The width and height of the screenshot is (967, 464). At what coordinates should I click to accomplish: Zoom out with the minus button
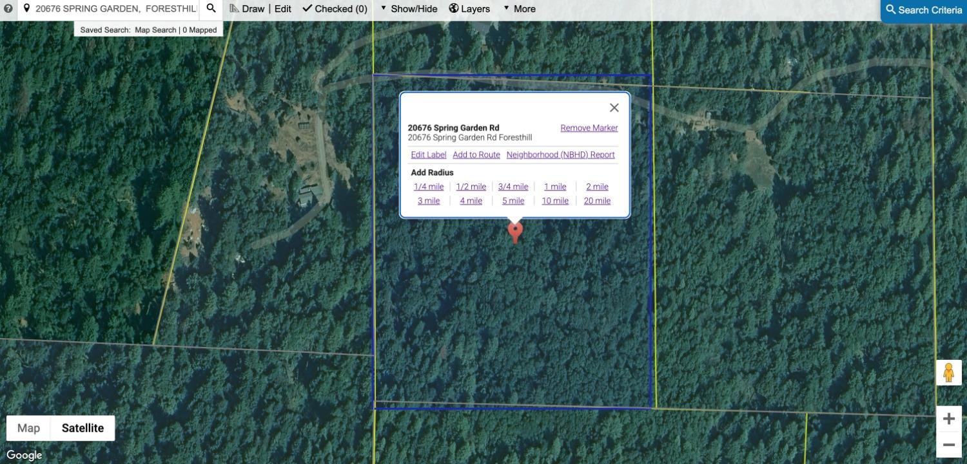[948, 445]
